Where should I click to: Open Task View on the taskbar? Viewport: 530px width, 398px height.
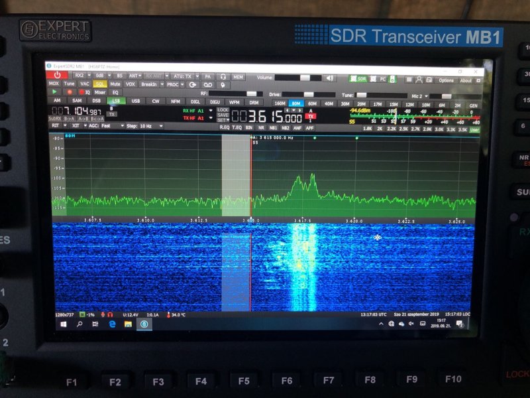95,324
